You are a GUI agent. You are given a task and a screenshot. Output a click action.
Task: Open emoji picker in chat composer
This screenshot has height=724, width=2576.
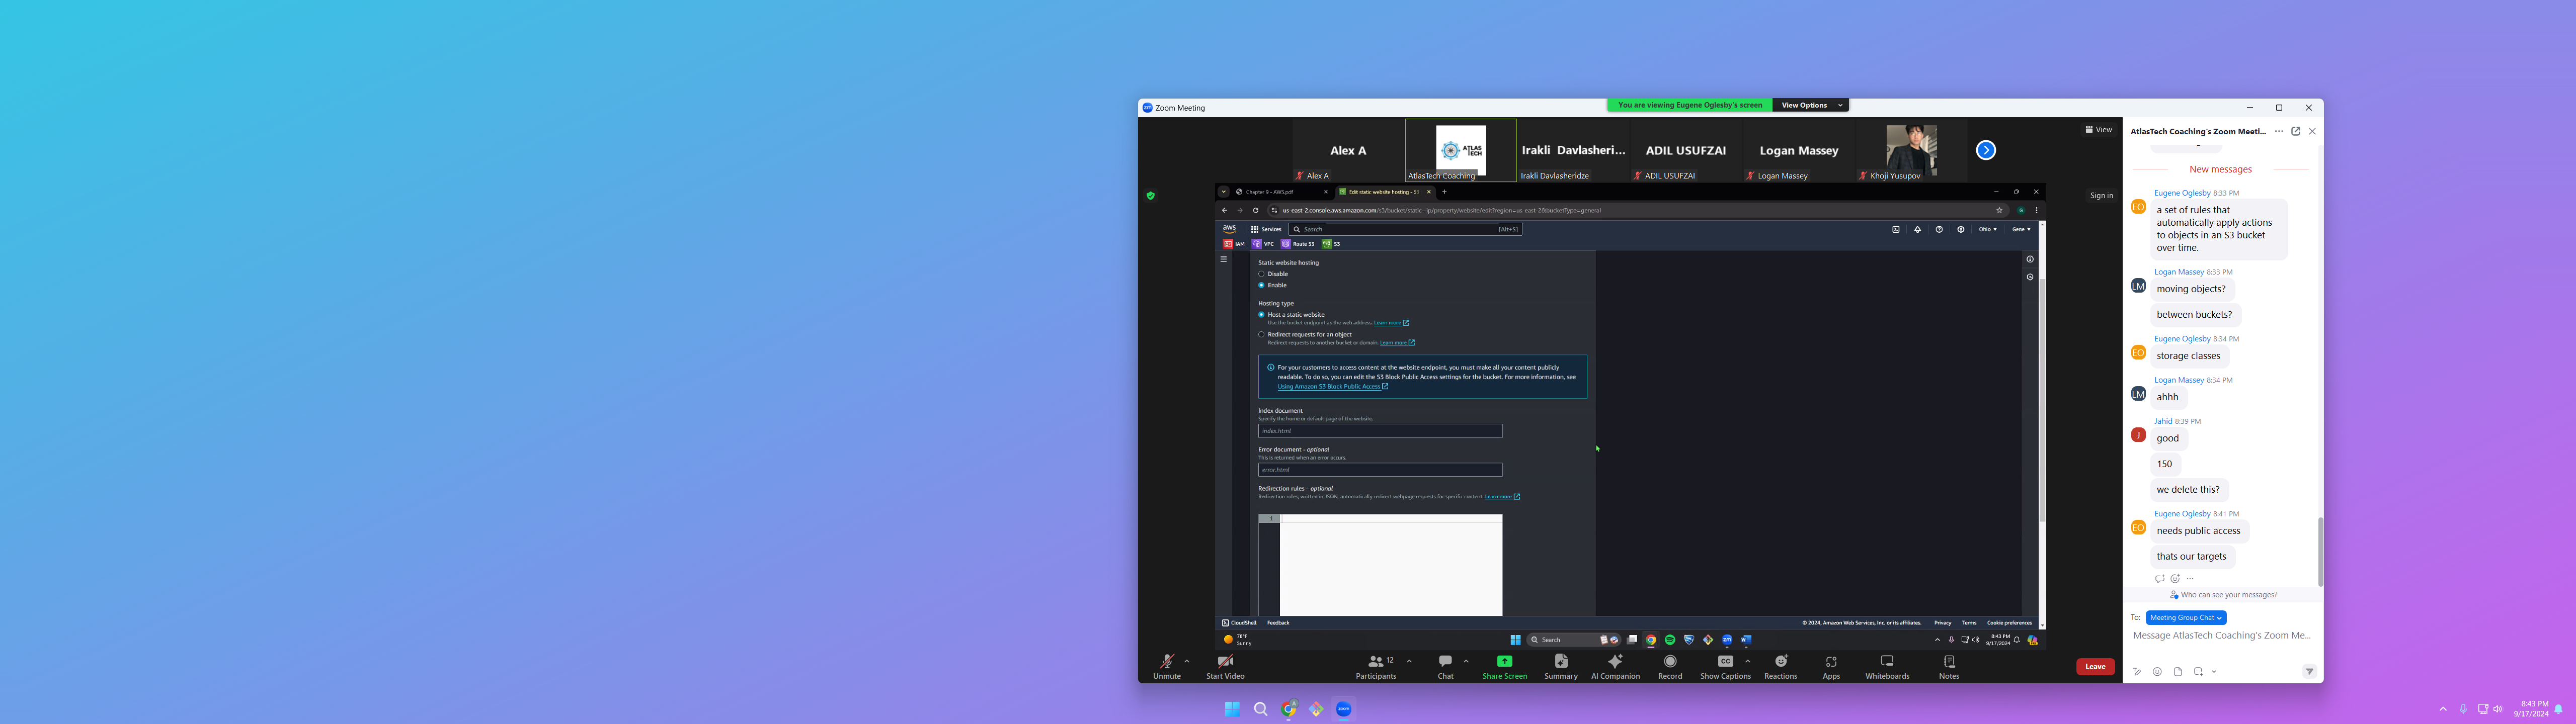tap(2157, 672)
